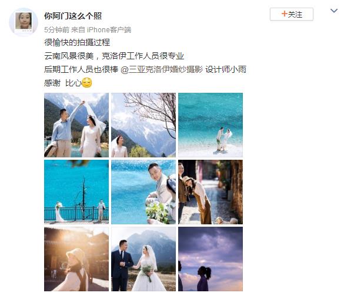344x296 pixels.
Task: Click the emoji after 比心
Action: point(87,83)
